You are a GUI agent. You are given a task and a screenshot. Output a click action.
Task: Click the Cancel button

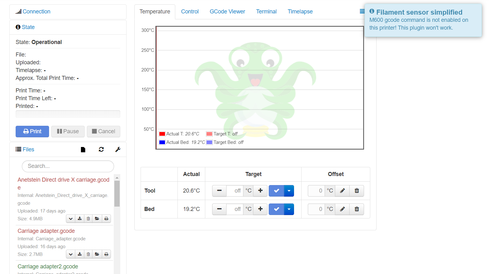point(103,131)
